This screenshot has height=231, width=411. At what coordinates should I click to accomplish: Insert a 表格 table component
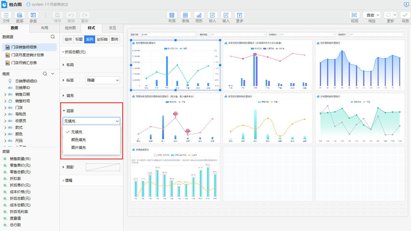pyautogui.click(x=185, y=15)
